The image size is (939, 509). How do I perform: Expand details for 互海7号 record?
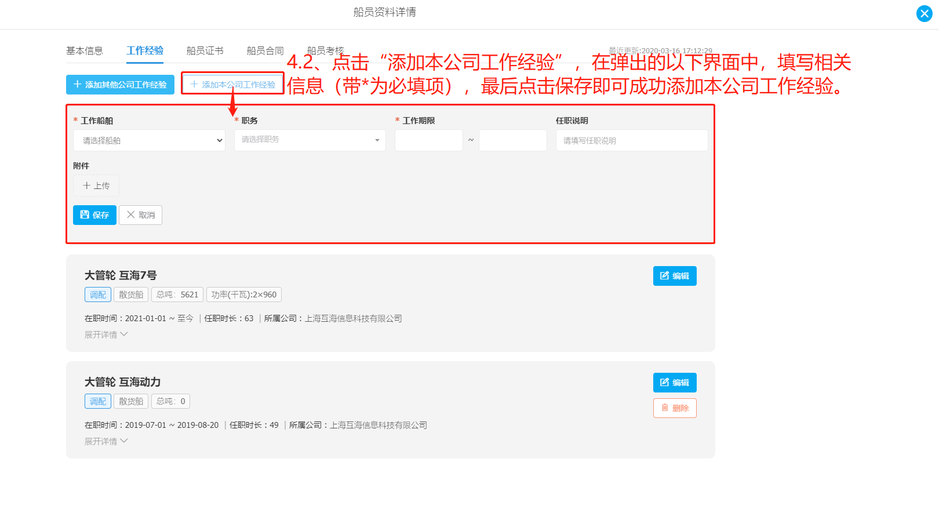[106, 335]
